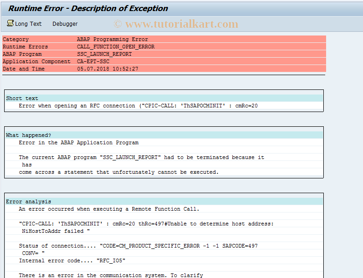Select the 'CONV=' line

[x=33, y=253]
